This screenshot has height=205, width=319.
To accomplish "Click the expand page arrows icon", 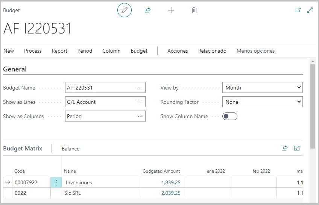I will 310,10.
